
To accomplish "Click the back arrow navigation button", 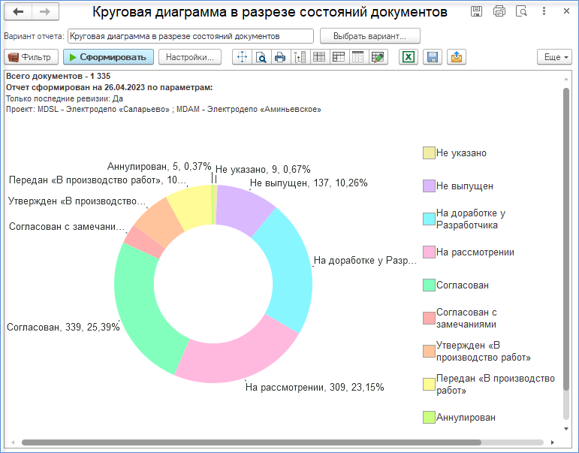I will 19,12.
